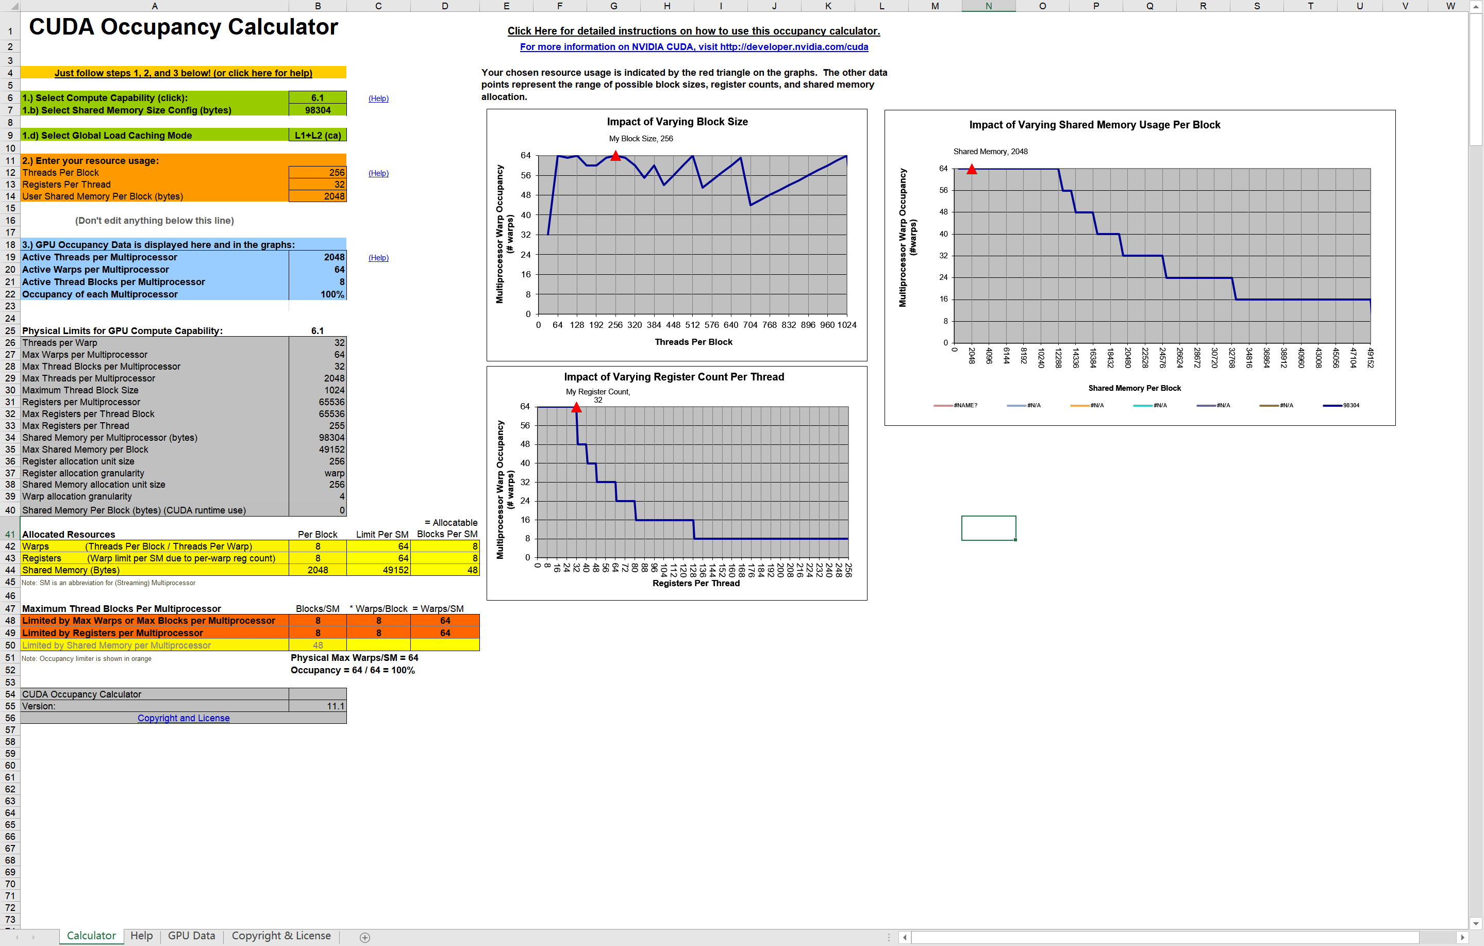Screen dimensions: 1484x946
Task: Switch to the Calculator sheet tab
Action: coord(91,936)
